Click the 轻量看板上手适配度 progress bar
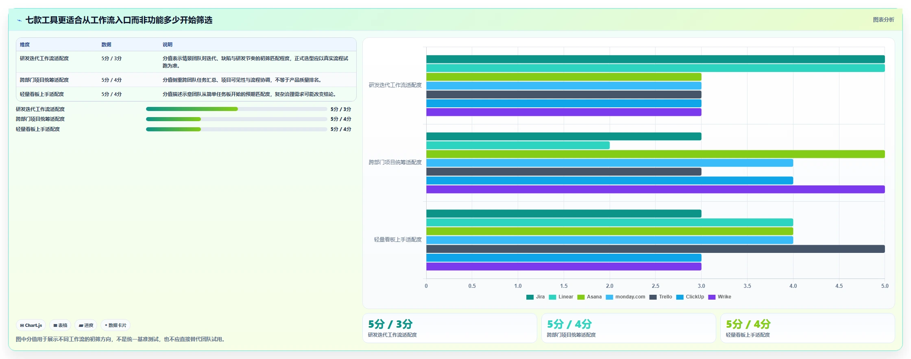 (236, 129)
